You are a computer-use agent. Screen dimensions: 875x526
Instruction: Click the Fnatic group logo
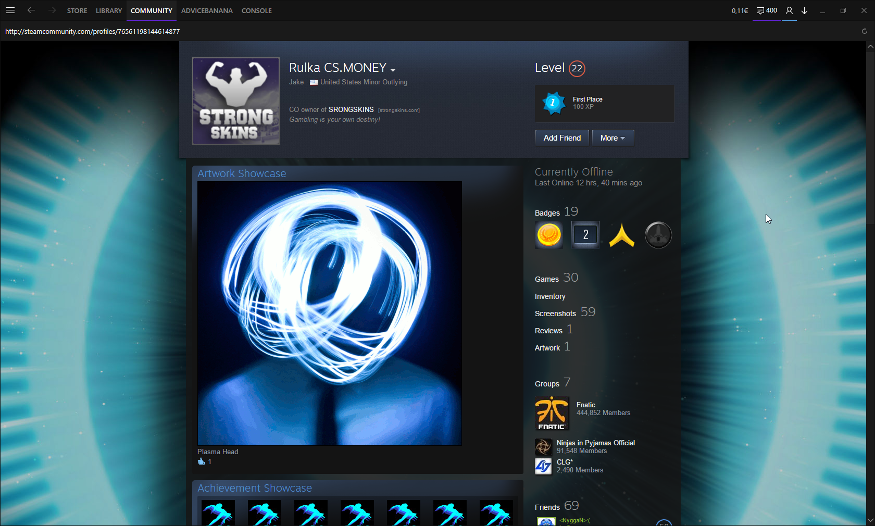pyautogui.click(x=552, y=414)
